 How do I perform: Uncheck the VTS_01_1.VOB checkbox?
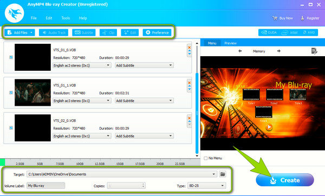[x=11, y=92]
